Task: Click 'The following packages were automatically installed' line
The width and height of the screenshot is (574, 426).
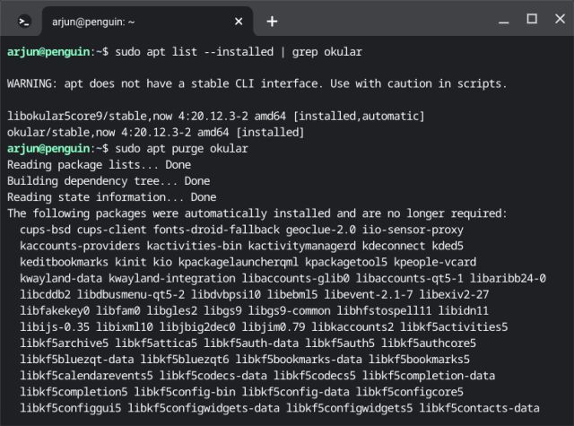Action: [257, 213]
